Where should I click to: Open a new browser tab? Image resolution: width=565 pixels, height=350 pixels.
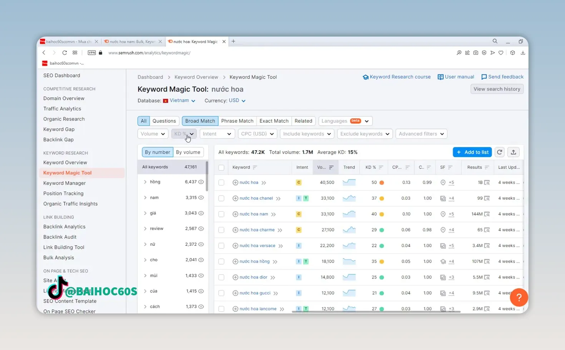pos(233,41)
